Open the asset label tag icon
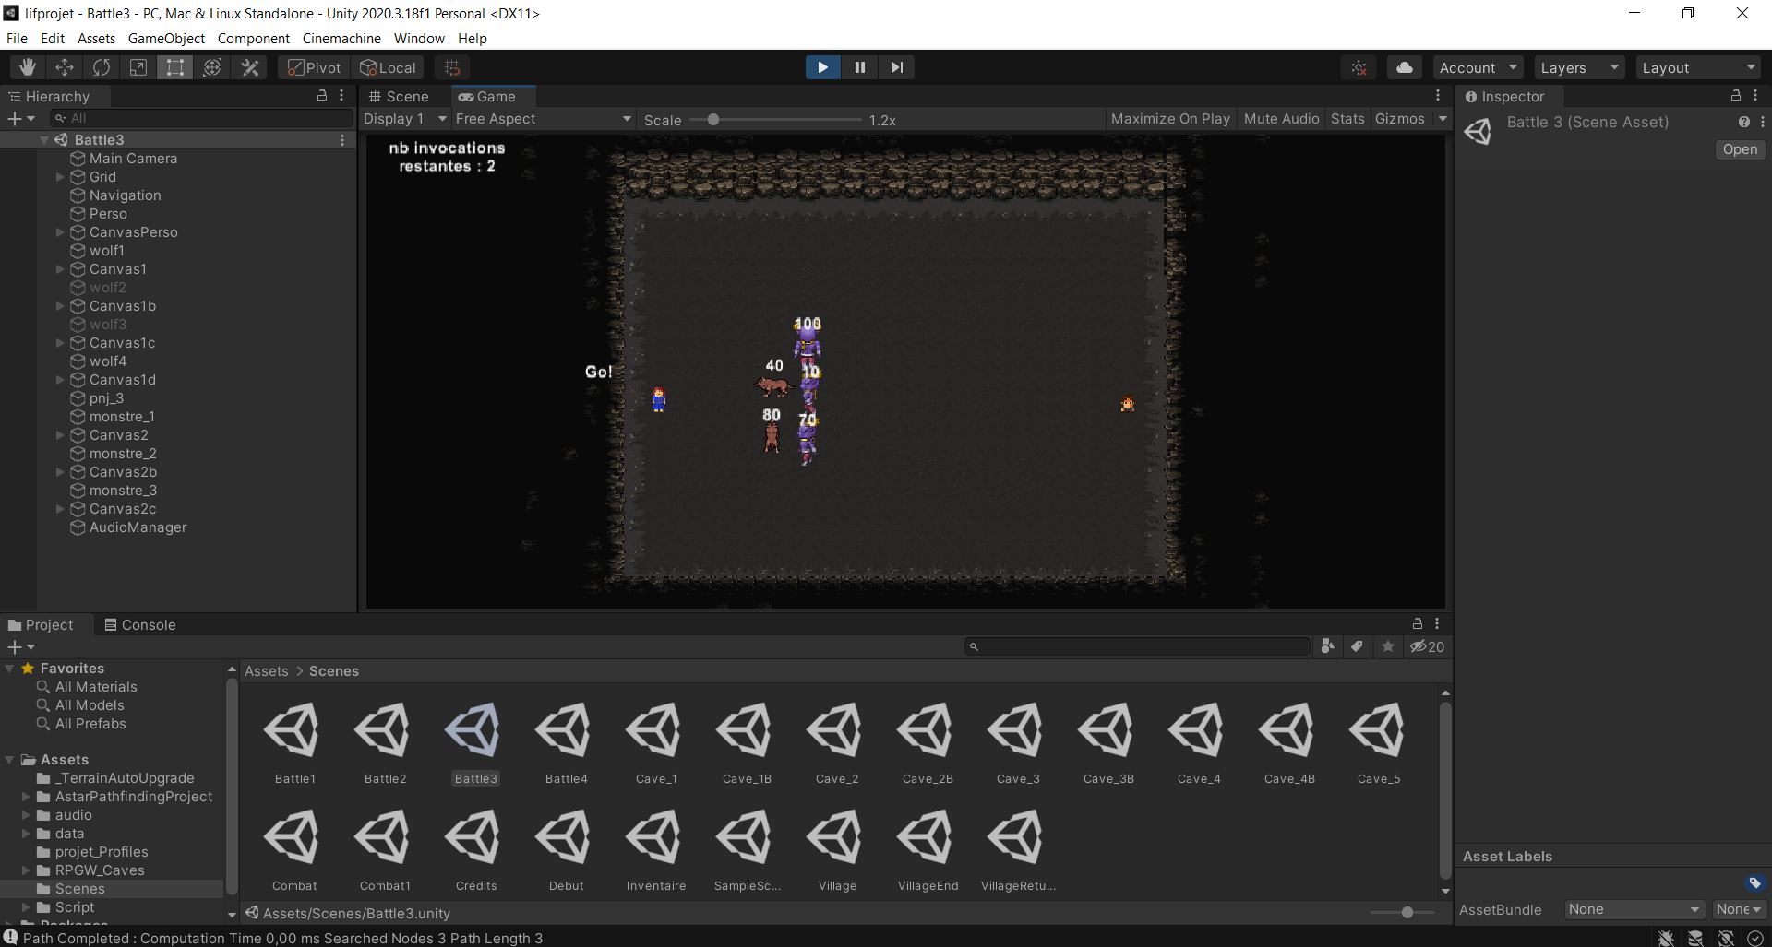This screenshot has width=1772, height=947. [x=1754, y=882]
